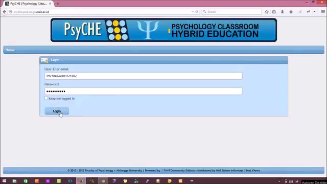Click 'Unit Sistem Informasi' in the footer
327x184 pixels.
(229, 170)
